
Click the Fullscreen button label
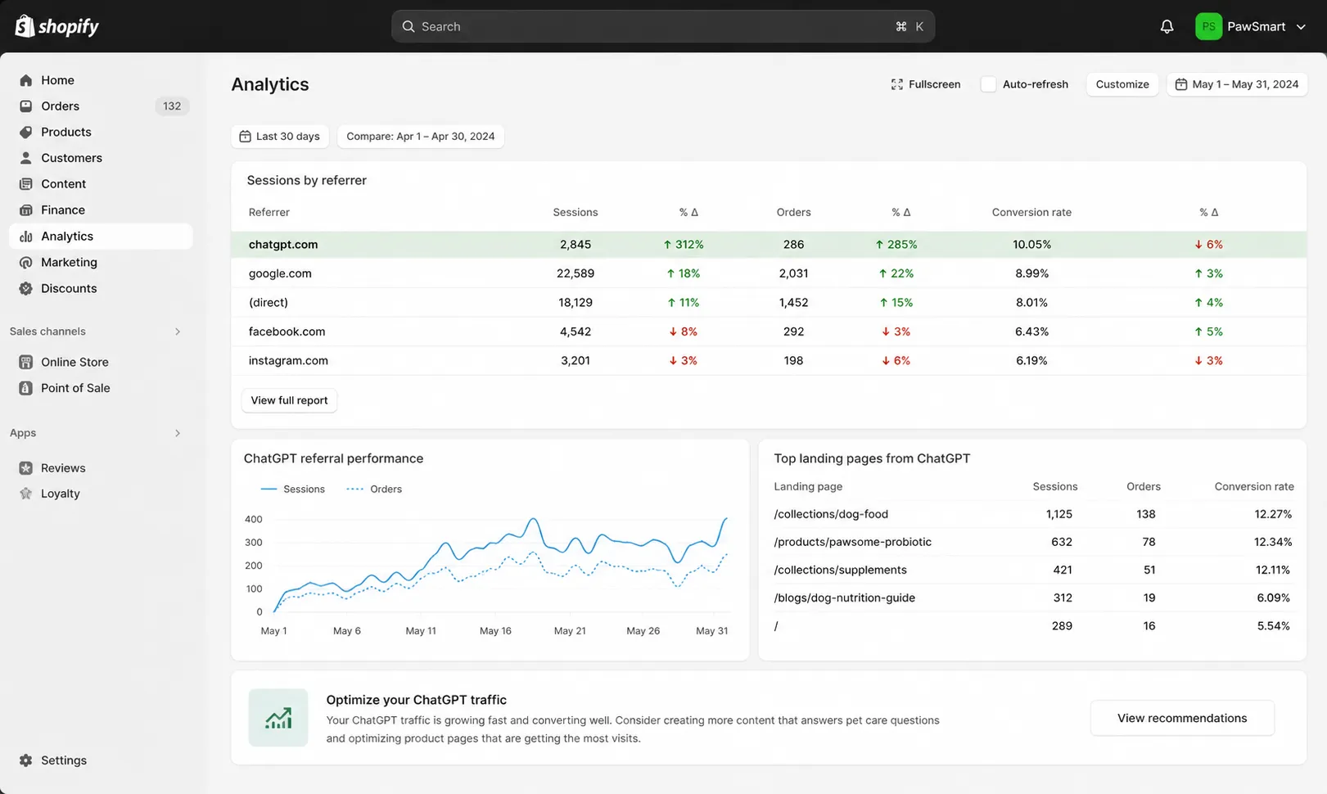coord(934,84)
